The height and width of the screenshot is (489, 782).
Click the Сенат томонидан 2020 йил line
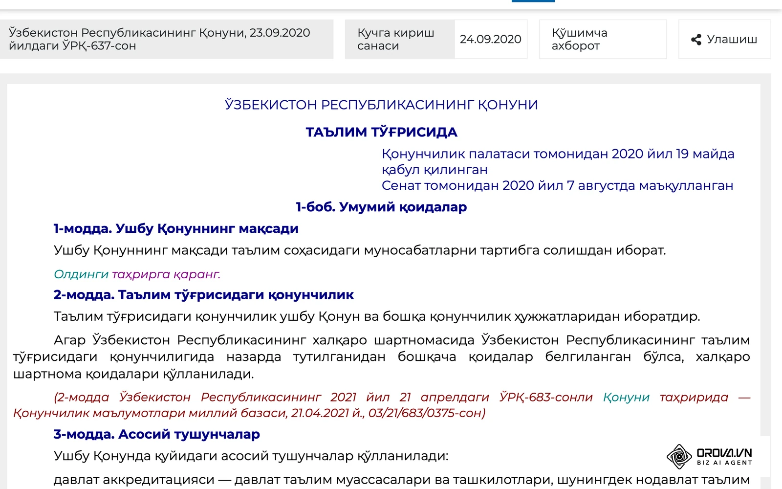(x=557, y=186)
